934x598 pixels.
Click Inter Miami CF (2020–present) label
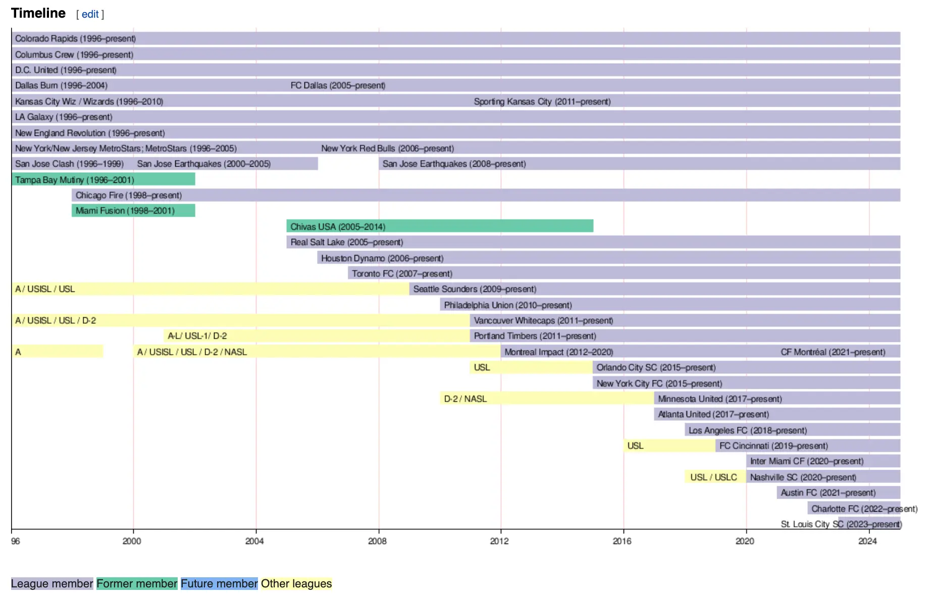[807, 461]
